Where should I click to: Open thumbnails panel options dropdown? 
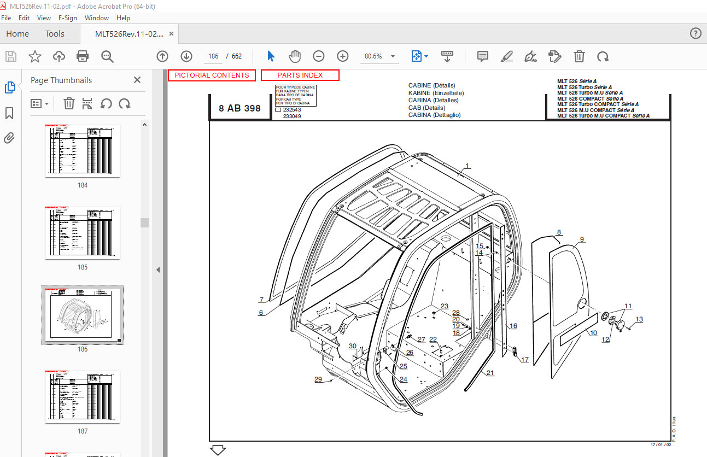[40, 103]
